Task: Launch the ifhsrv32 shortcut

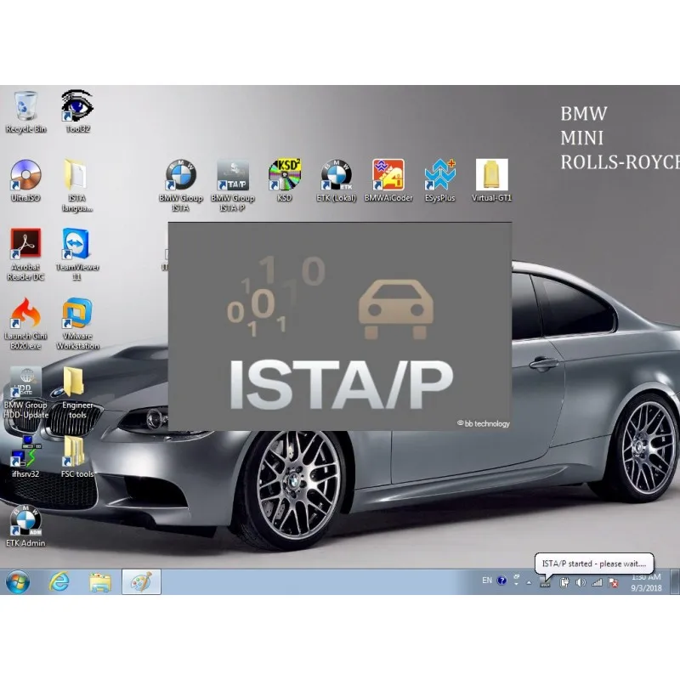Action: (25, 457)
